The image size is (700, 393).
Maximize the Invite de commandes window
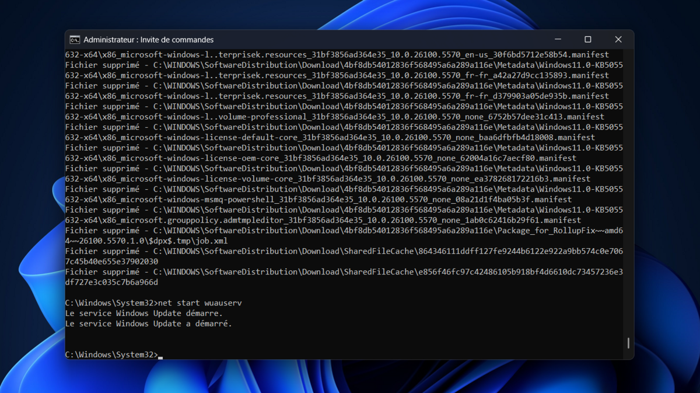tap(587, 40)
